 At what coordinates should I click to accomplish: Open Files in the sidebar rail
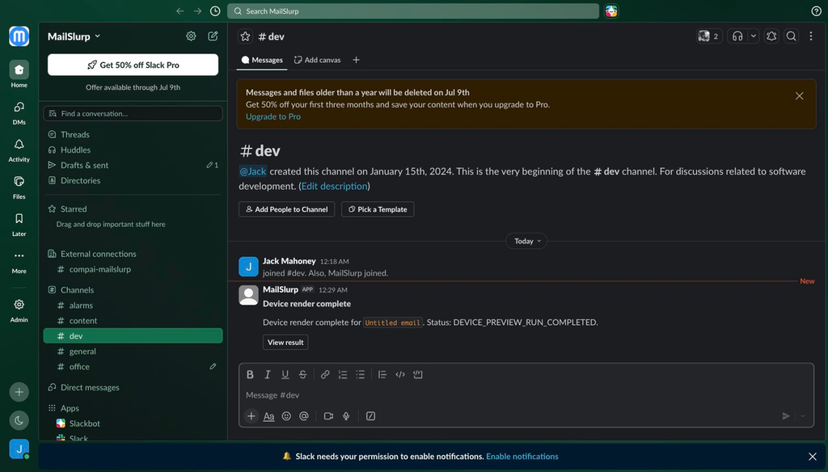19,187
